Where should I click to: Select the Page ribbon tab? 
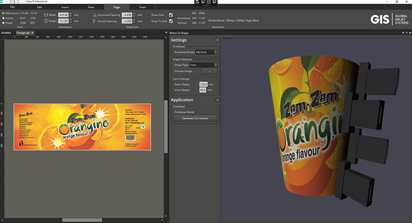pos(117,7)
